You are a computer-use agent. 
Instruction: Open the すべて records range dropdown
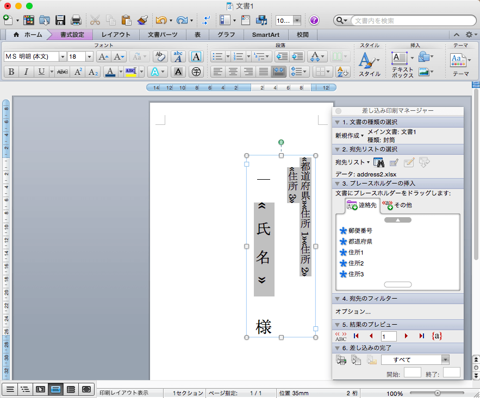point(445,359)
